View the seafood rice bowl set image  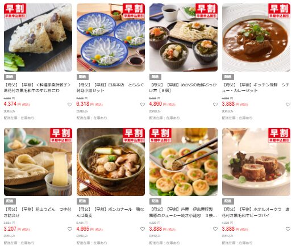tap(184, 37)
